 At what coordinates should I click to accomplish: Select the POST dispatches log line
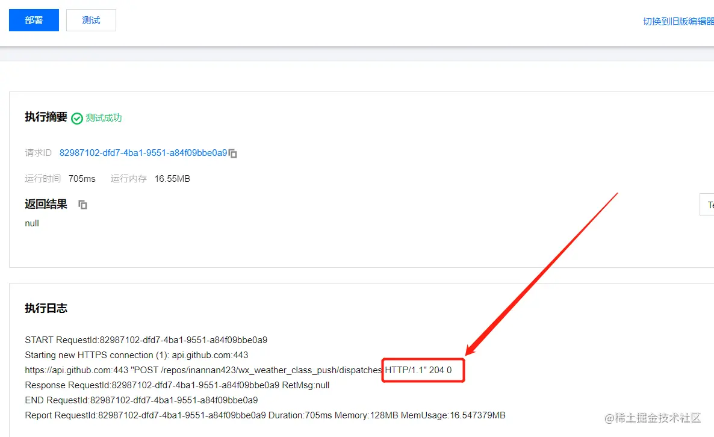click(x=238, y=370)
